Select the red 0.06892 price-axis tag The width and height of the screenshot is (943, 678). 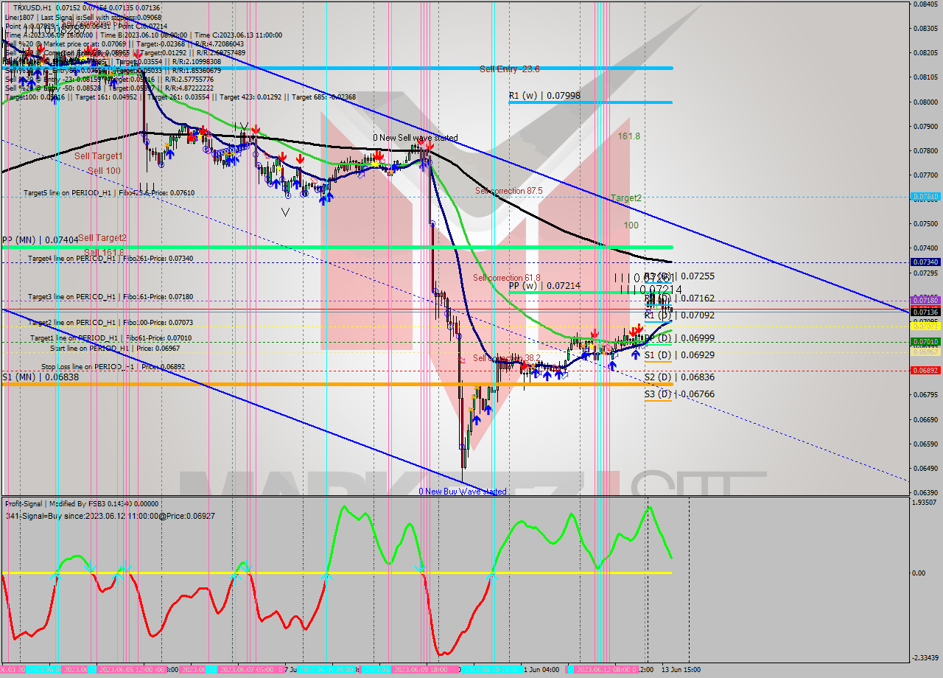[x=925, y=371]
